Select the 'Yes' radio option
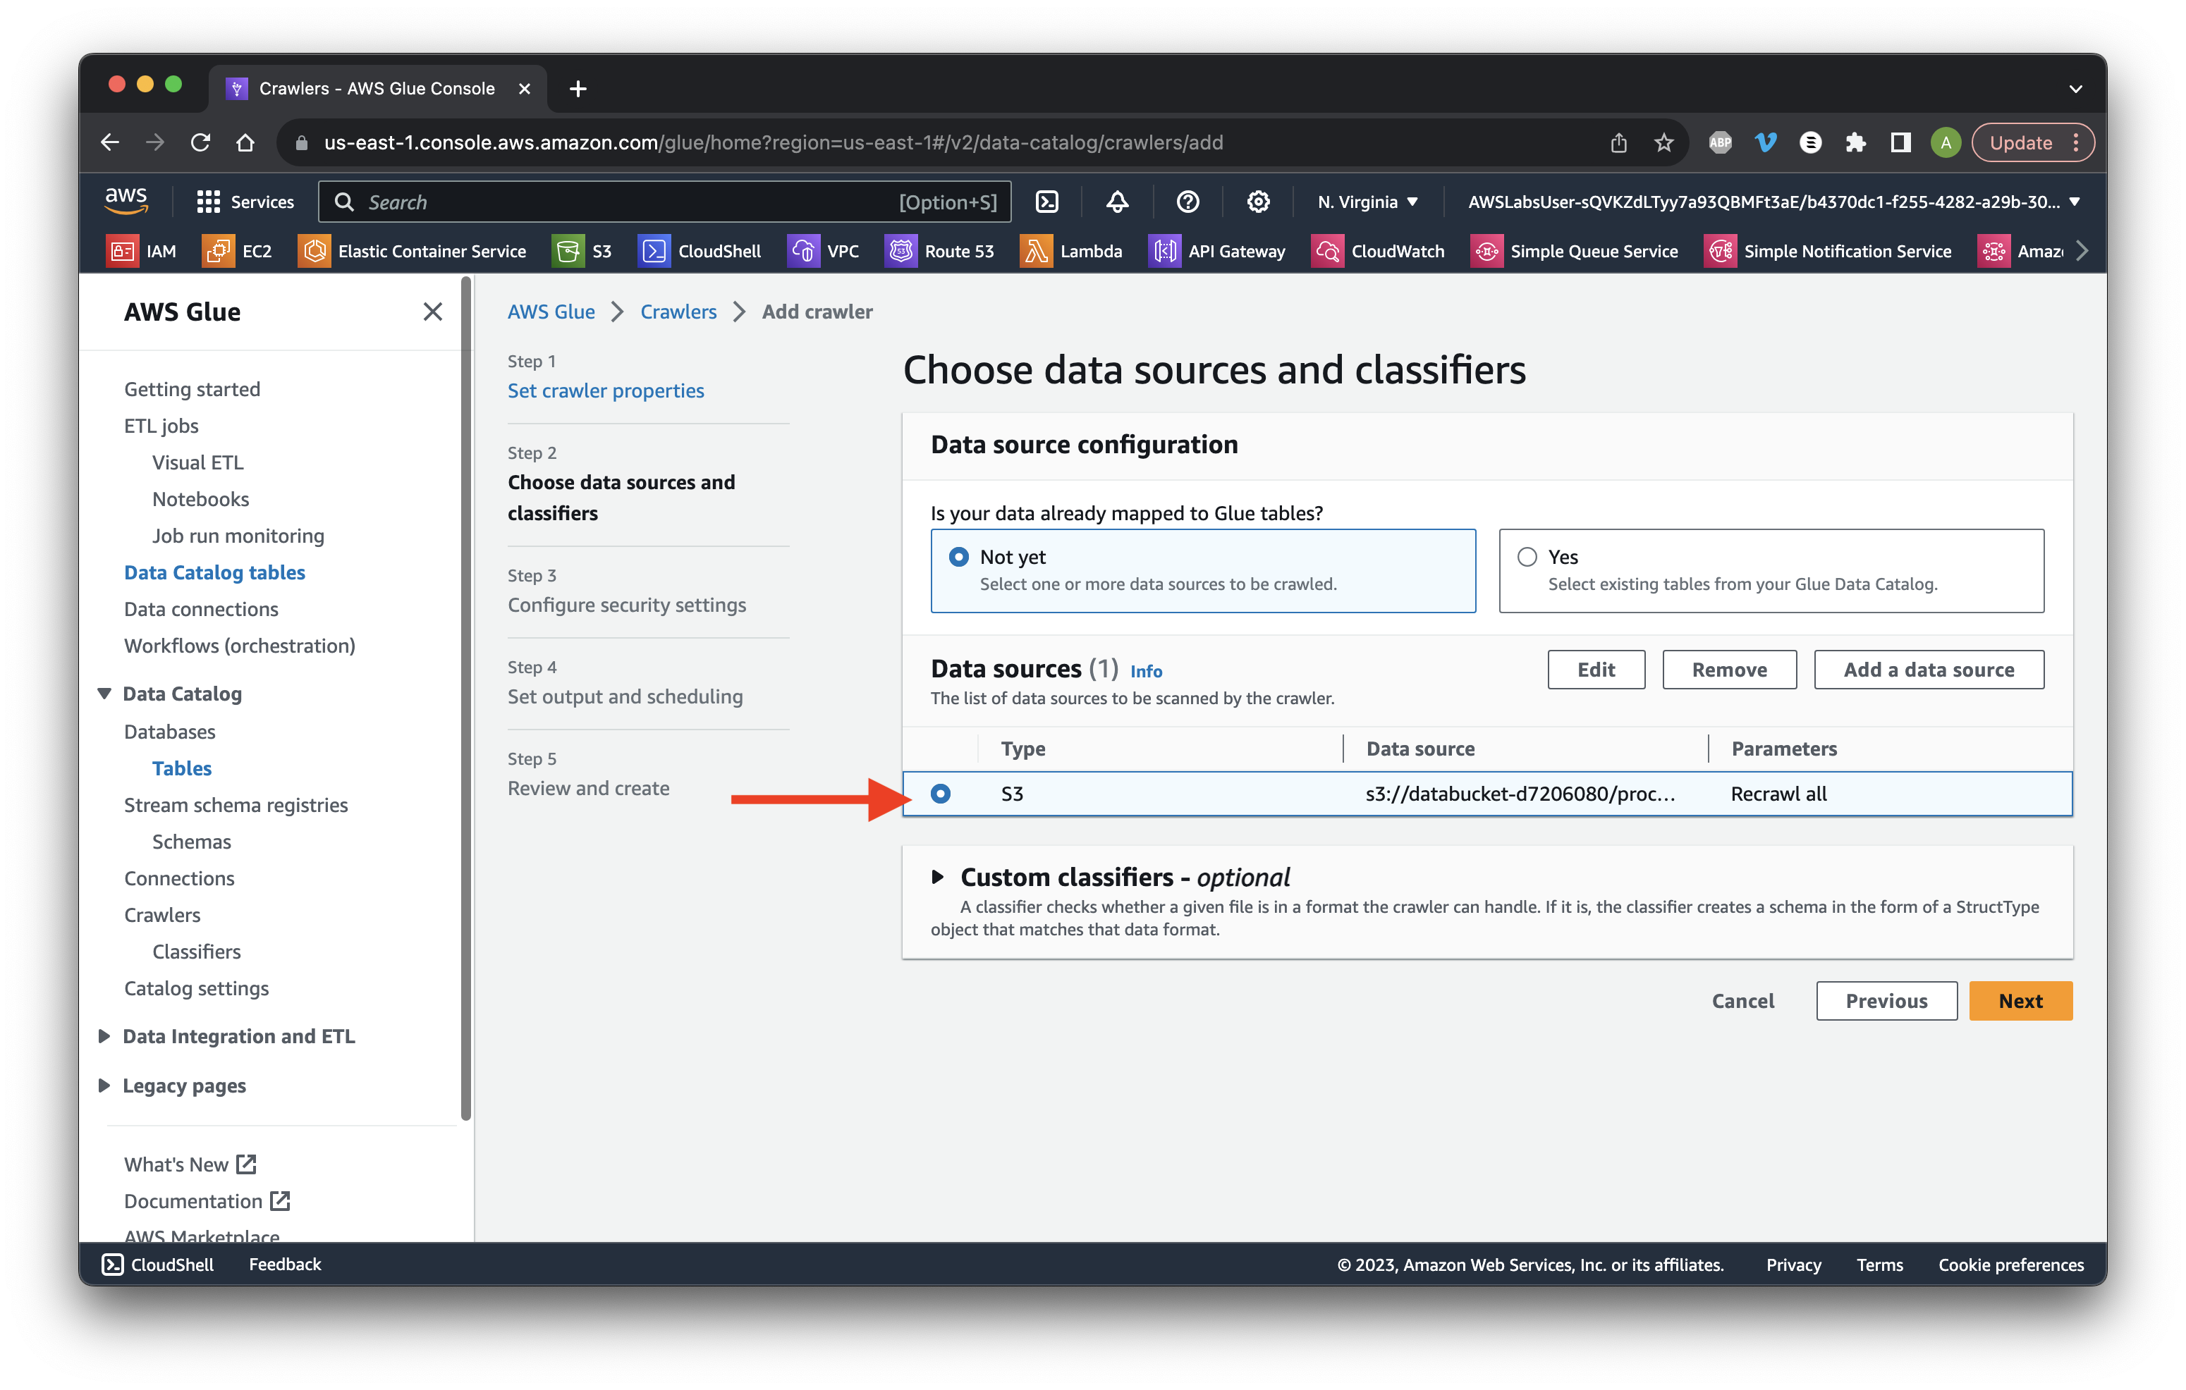Image resolution: width=2186 pixels, height=1390 pixels. [1527, 556]
